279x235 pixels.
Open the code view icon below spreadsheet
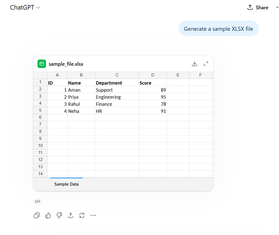(37, 201)
